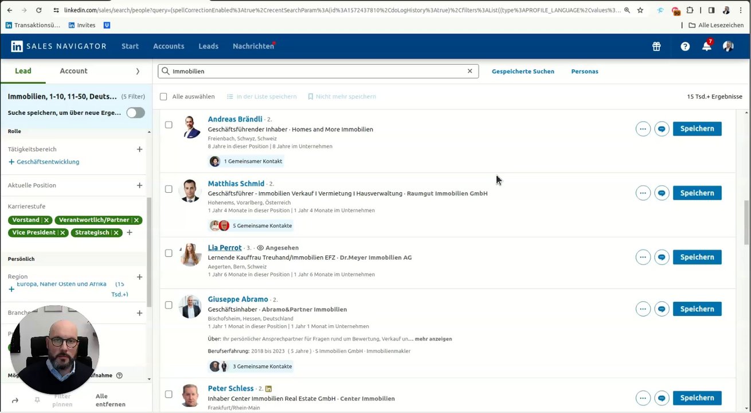Check the Alle auswählen checkbox

tap(163, 96)
